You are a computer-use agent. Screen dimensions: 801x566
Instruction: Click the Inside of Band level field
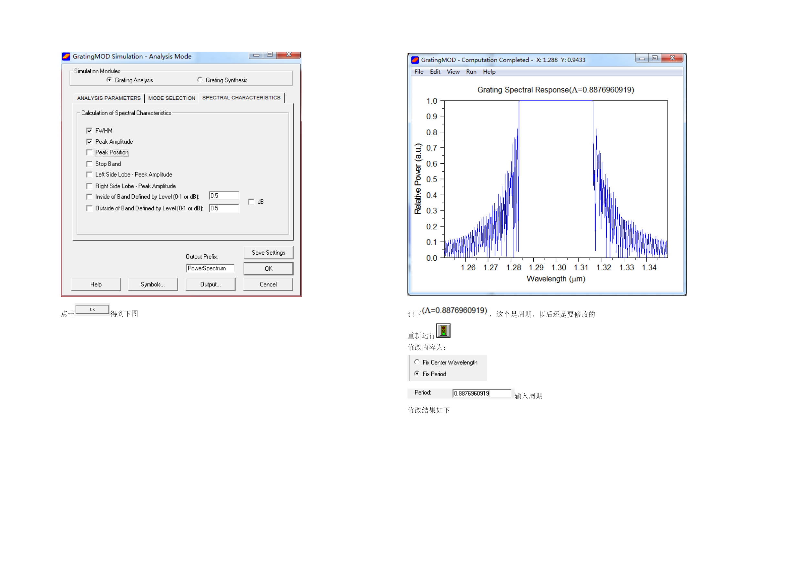pos(224,196)
